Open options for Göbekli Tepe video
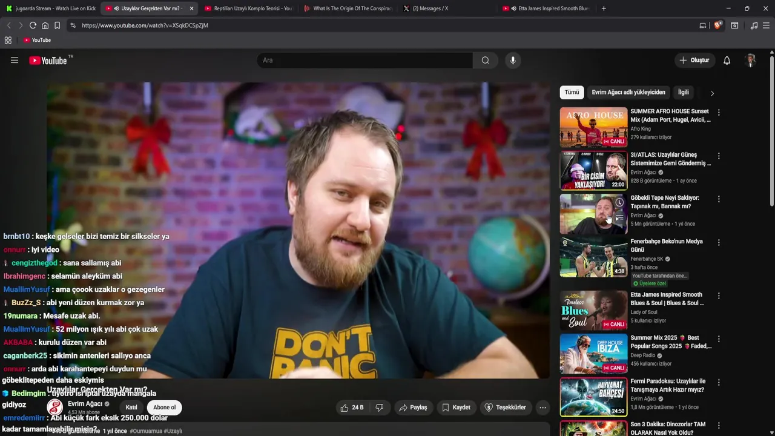The height and width of the screenshot is (436, 775). [x=719, y=199]
